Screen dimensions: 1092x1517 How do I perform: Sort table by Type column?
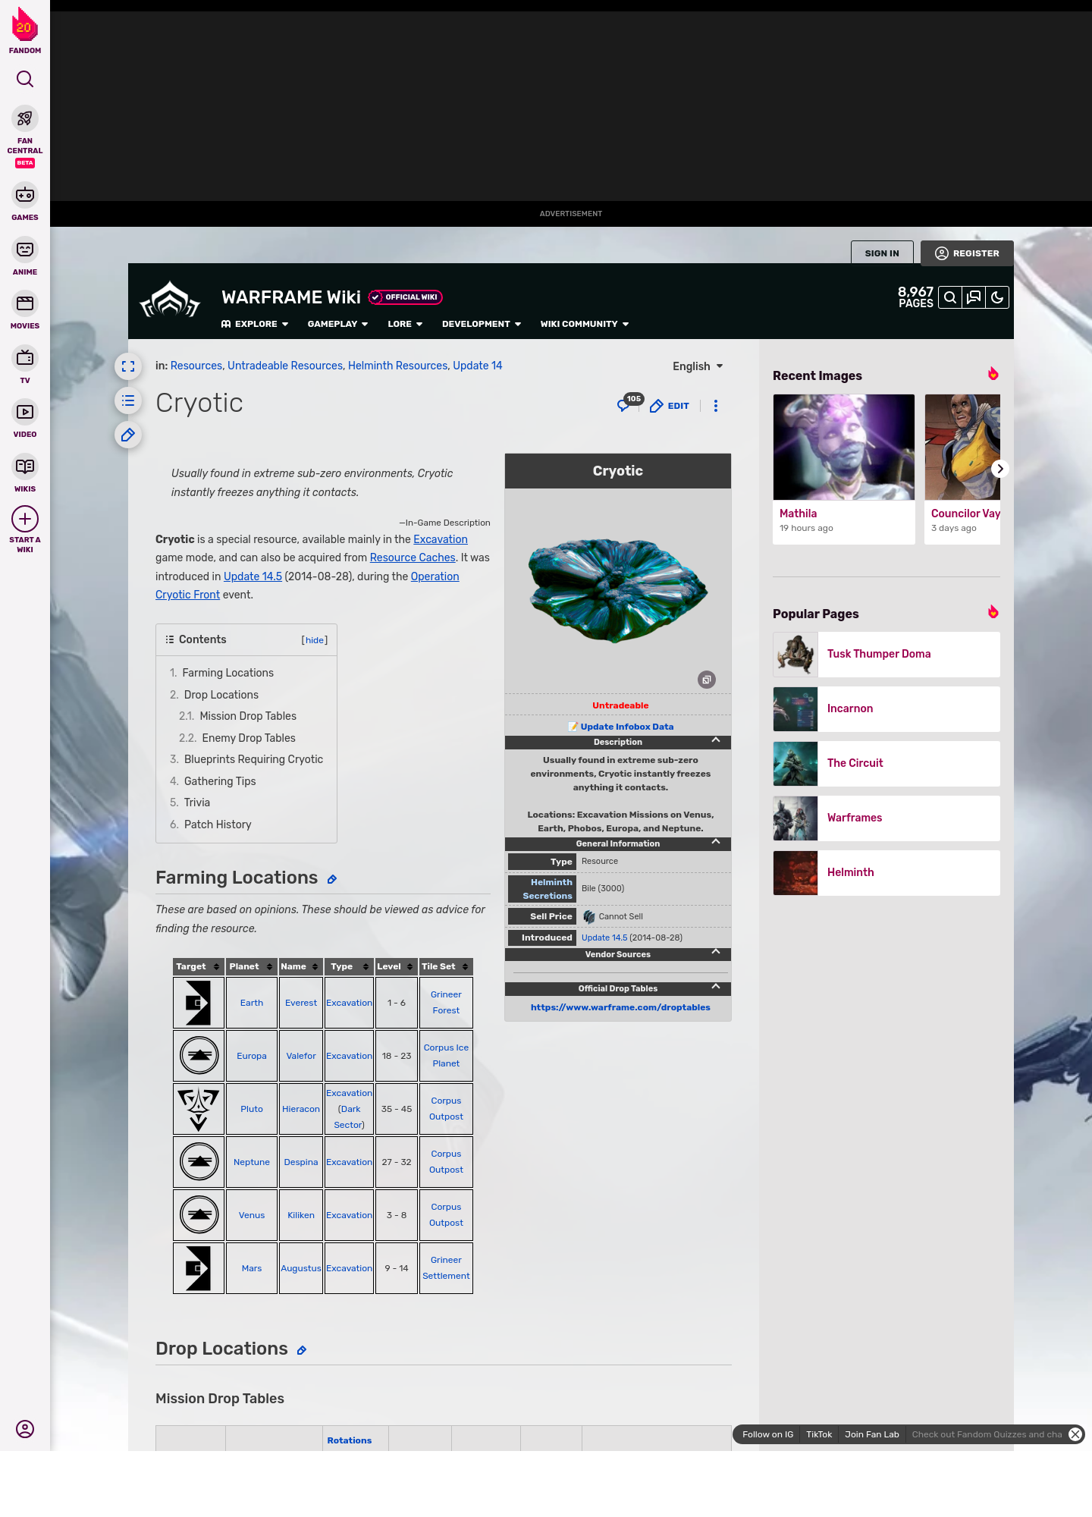tap(349, 966)
